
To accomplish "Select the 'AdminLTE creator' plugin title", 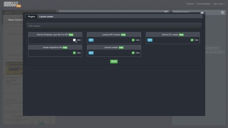I will [x=170, y=34].
